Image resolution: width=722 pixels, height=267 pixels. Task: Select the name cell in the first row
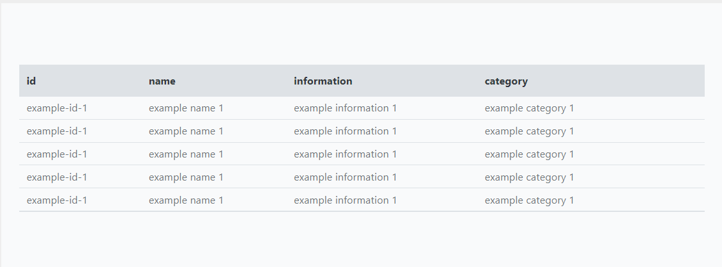(x=186, y=108)
